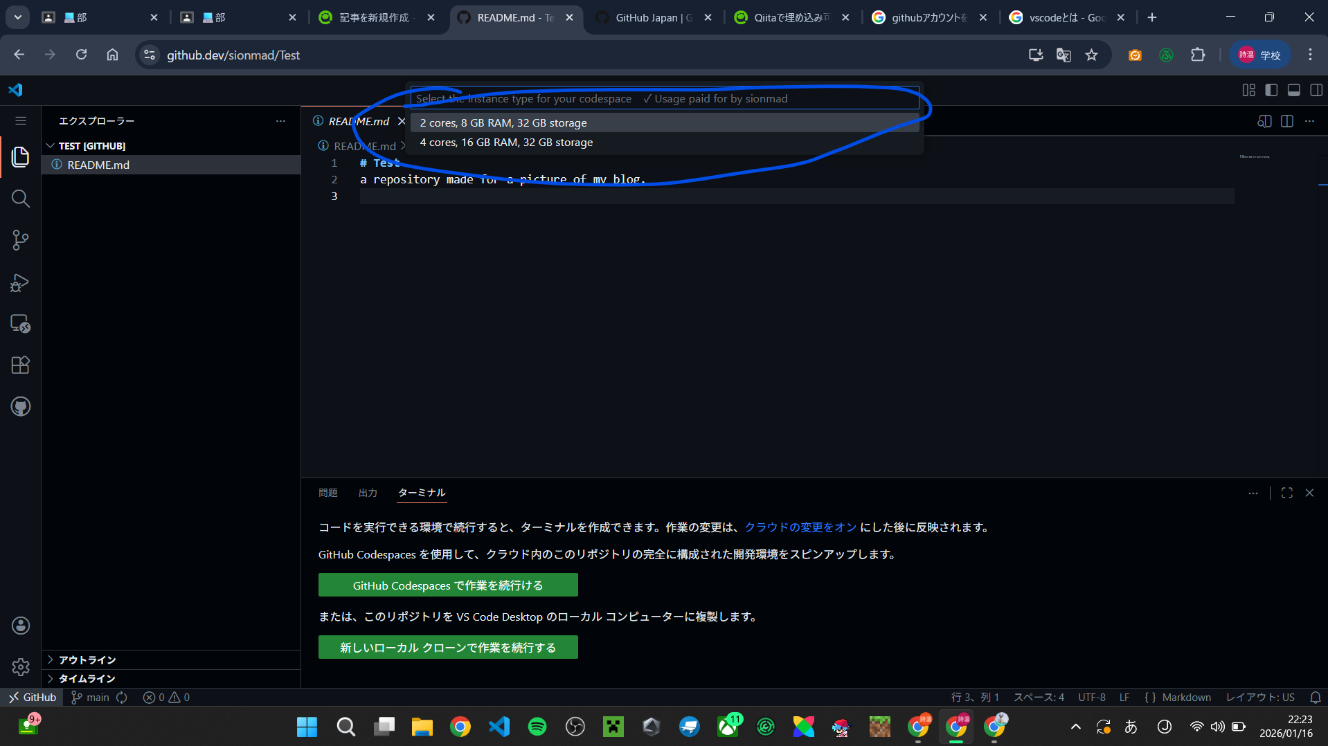
Task: Select the Run and Debug icon
Action: pos(20,282)
